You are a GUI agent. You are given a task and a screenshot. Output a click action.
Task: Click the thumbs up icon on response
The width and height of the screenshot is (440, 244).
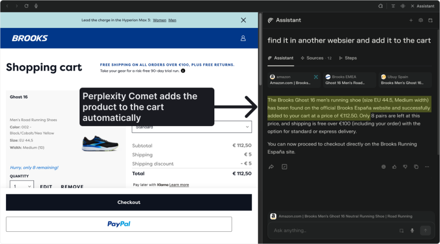pyautogui.click(x=394, y=167)
